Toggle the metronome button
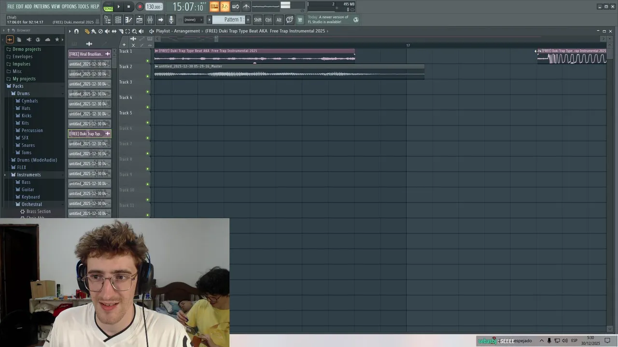This screenshot has width=618, height=347. click(x=246, y=6)
